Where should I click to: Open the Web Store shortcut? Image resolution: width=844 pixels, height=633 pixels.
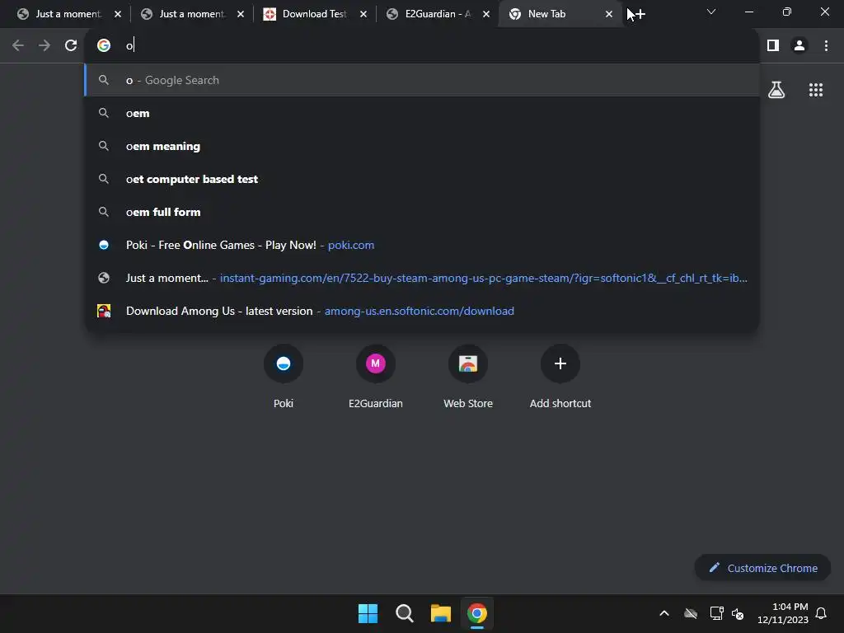[x=468, y=376]
